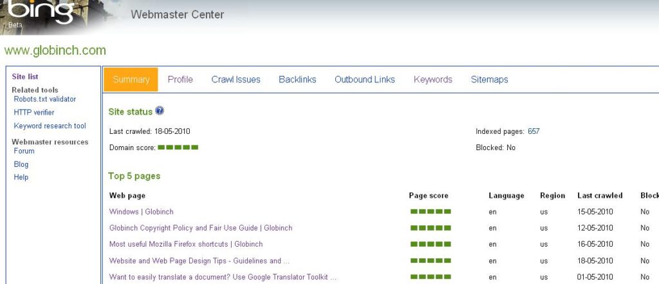Viewport: 659px width, 284px height.
Task: Open Website and Web Page Design Tips link
Action: click(x=200, y=261)
